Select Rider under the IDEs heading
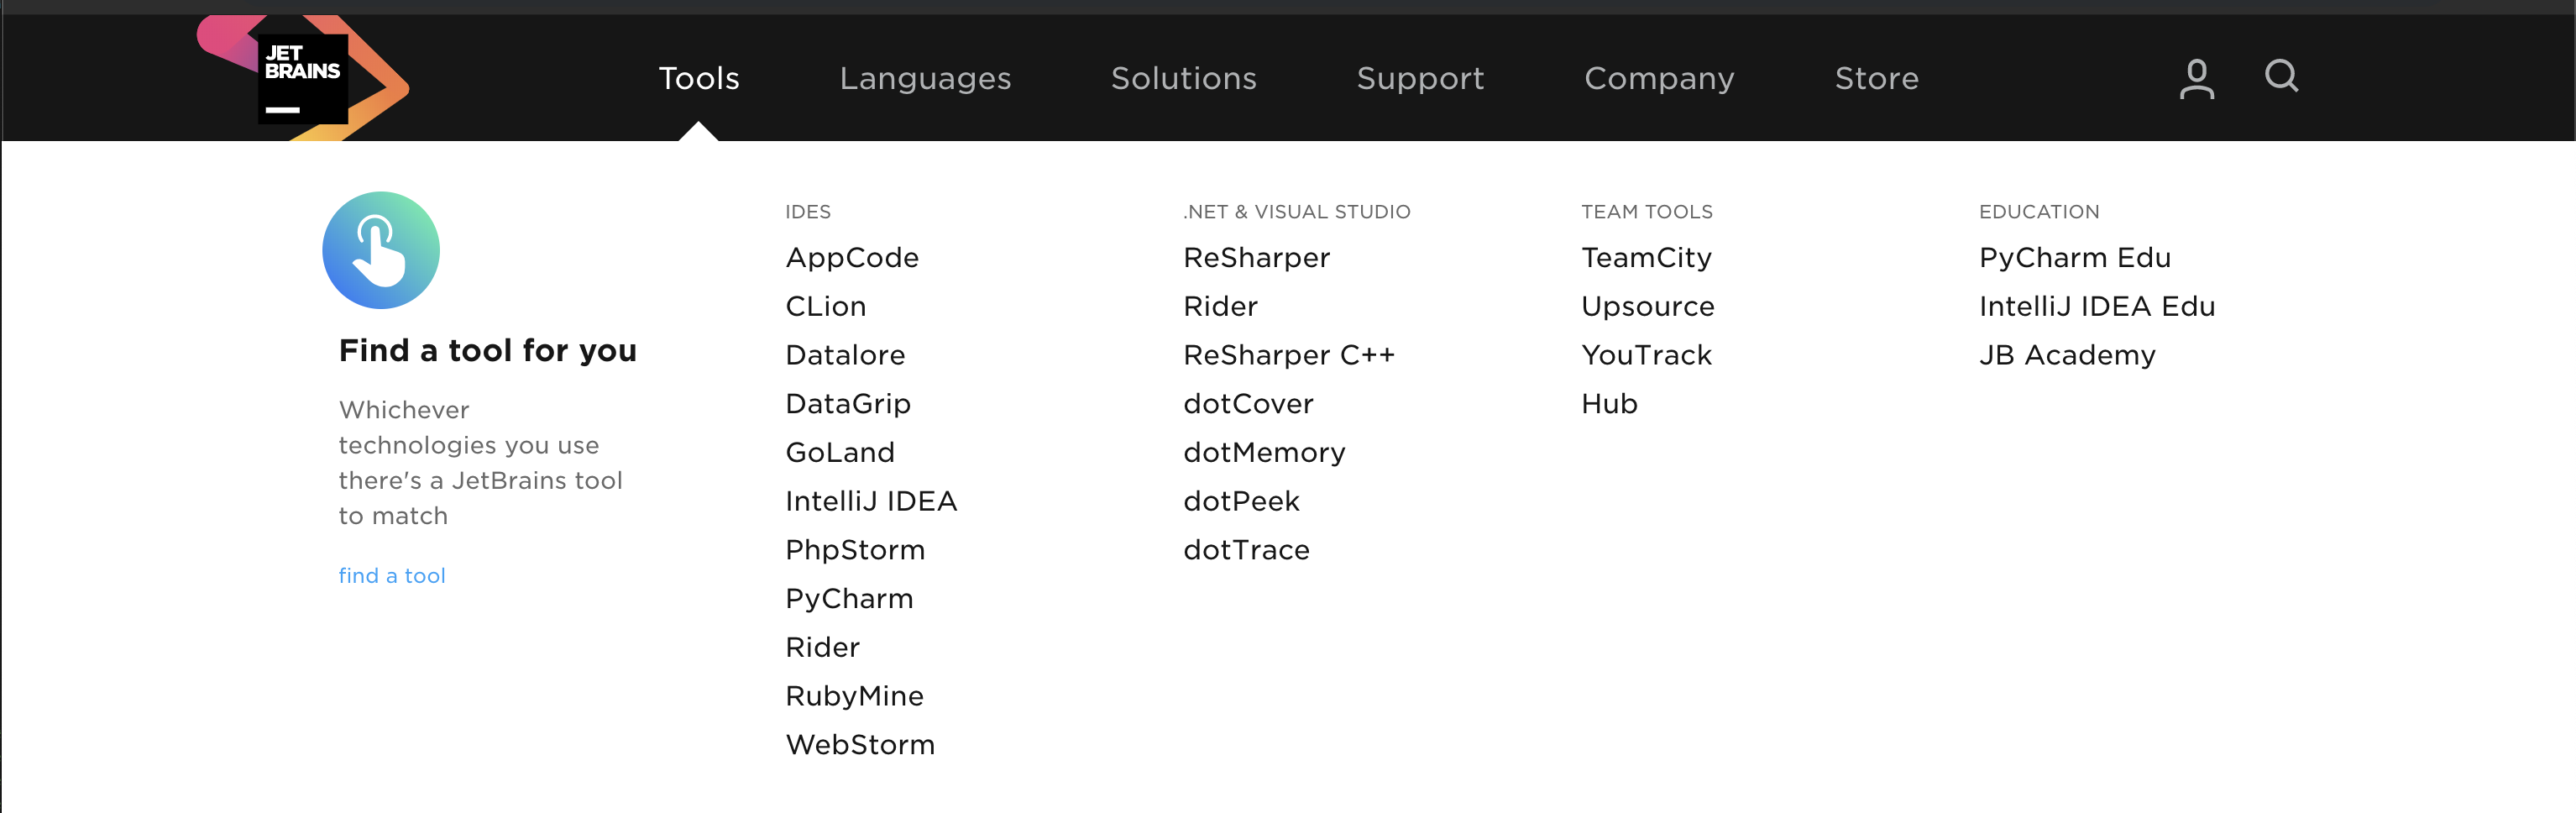This screenshot has width=2576, height=813. [822, 647]
